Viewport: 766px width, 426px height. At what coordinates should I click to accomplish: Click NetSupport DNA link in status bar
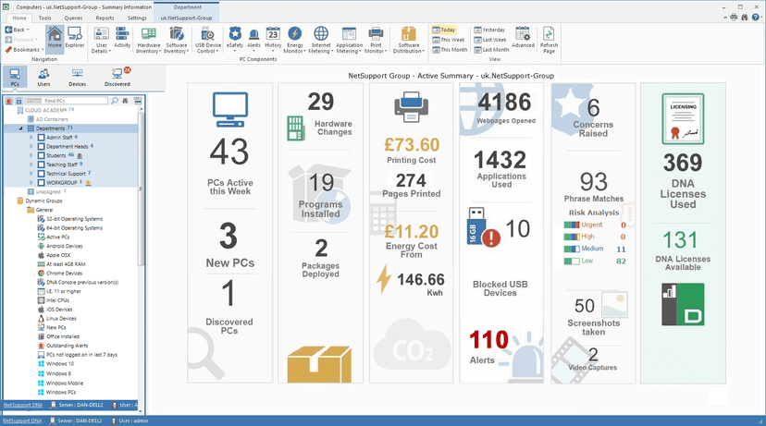click(x=22, y=420)
